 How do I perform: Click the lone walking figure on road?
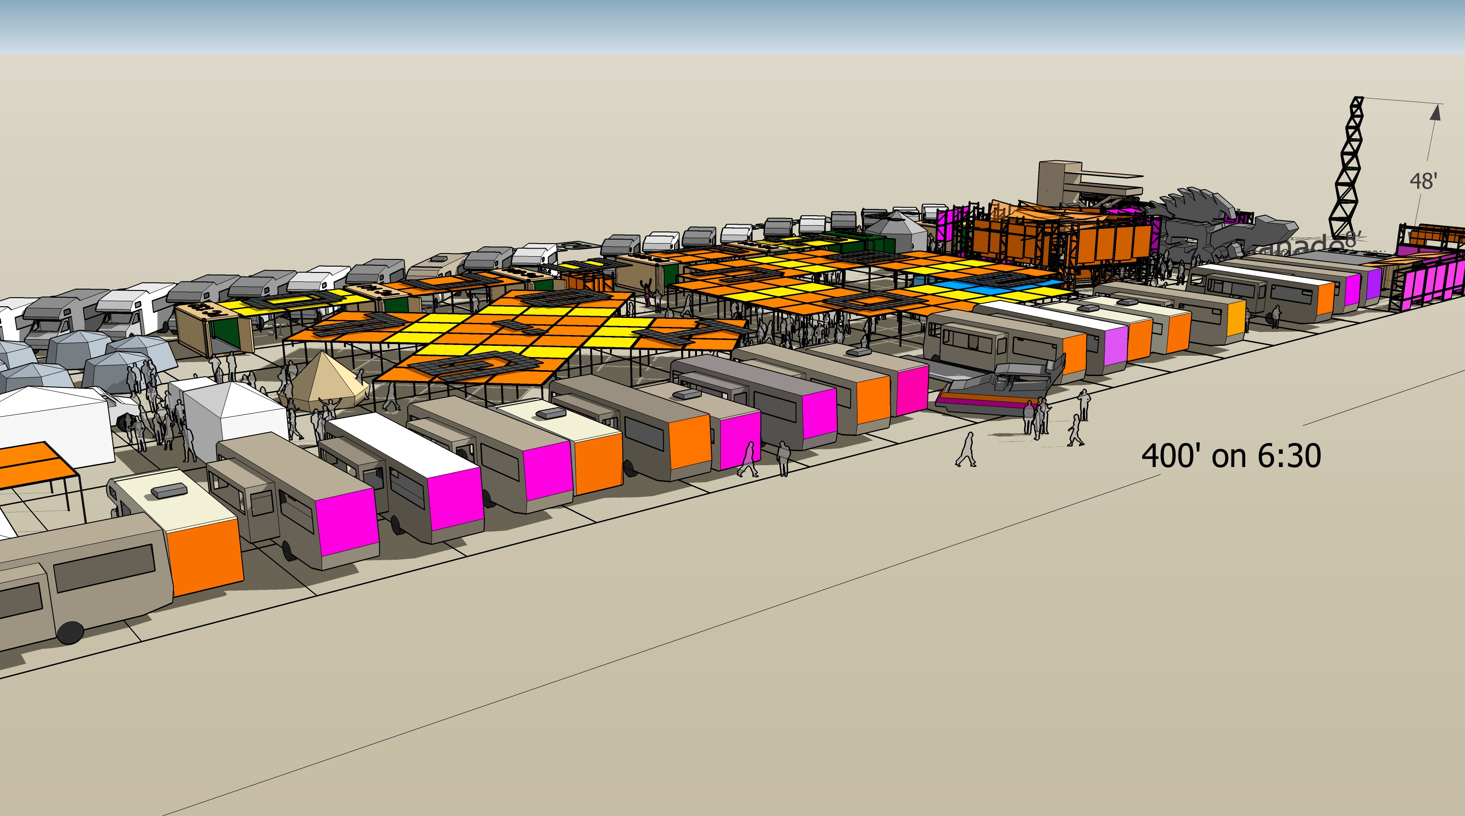(966, 450)
